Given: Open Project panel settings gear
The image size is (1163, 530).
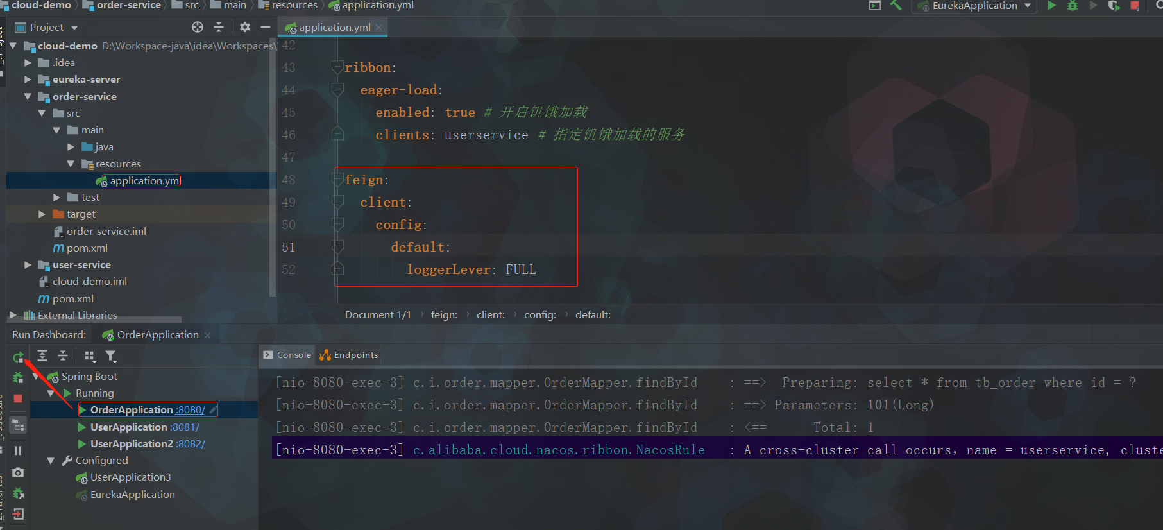Looking at the screenshot, I should click(244, 27).
